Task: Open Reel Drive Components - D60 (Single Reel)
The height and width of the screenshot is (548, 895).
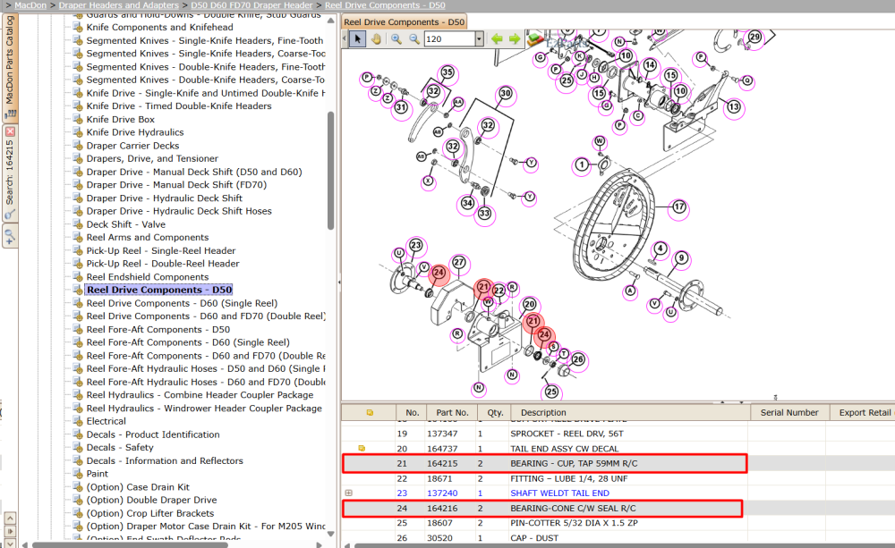Action: (x=182, y=303)
